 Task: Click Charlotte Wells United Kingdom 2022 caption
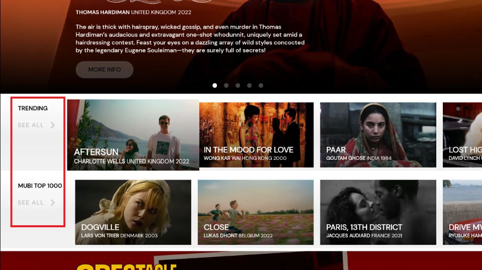(x=132, y=161)
